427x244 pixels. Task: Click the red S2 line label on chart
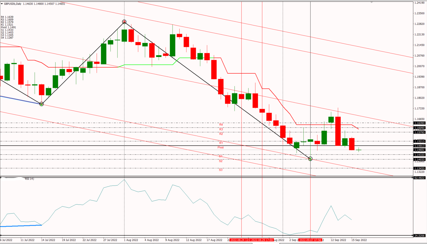pyautogui.click(x=221, y=161)
